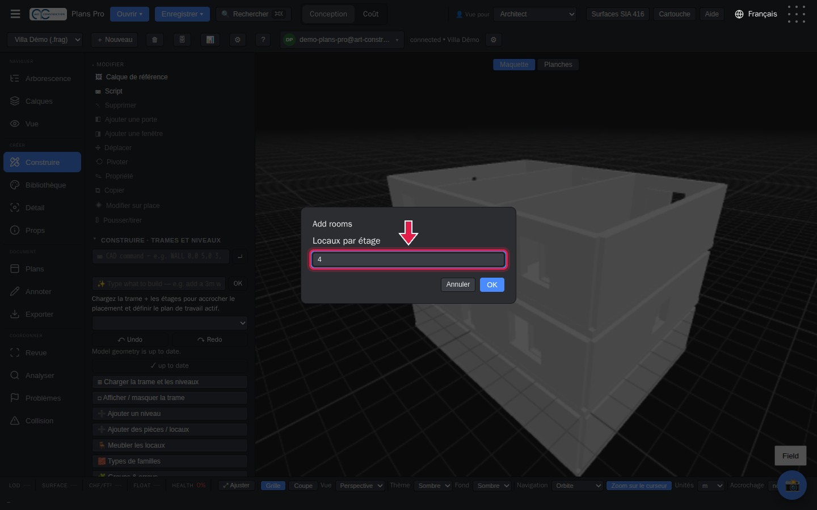Expand the Enregistrer dropdown button
Viewport: 817px width, 510px height.
(182, 14)
